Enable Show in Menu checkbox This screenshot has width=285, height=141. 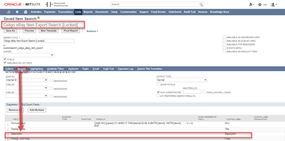coord(224,48)
